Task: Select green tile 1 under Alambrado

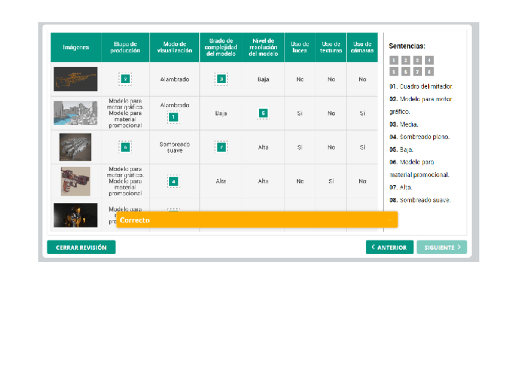Action: (x=173, y=117)
